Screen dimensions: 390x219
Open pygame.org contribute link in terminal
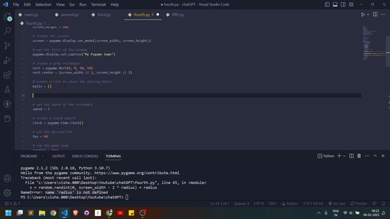[136, 173]
